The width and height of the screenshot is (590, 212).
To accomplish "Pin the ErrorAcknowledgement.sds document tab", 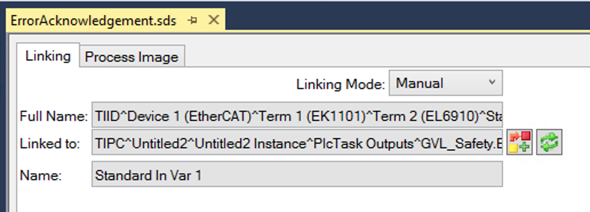I will click(x=193, y=21).
